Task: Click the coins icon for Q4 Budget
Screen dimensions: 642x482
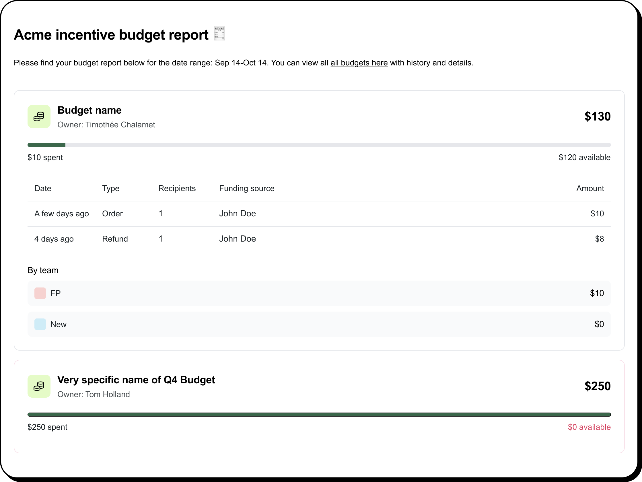Action: pyautogui.click(x=39, y=386)
